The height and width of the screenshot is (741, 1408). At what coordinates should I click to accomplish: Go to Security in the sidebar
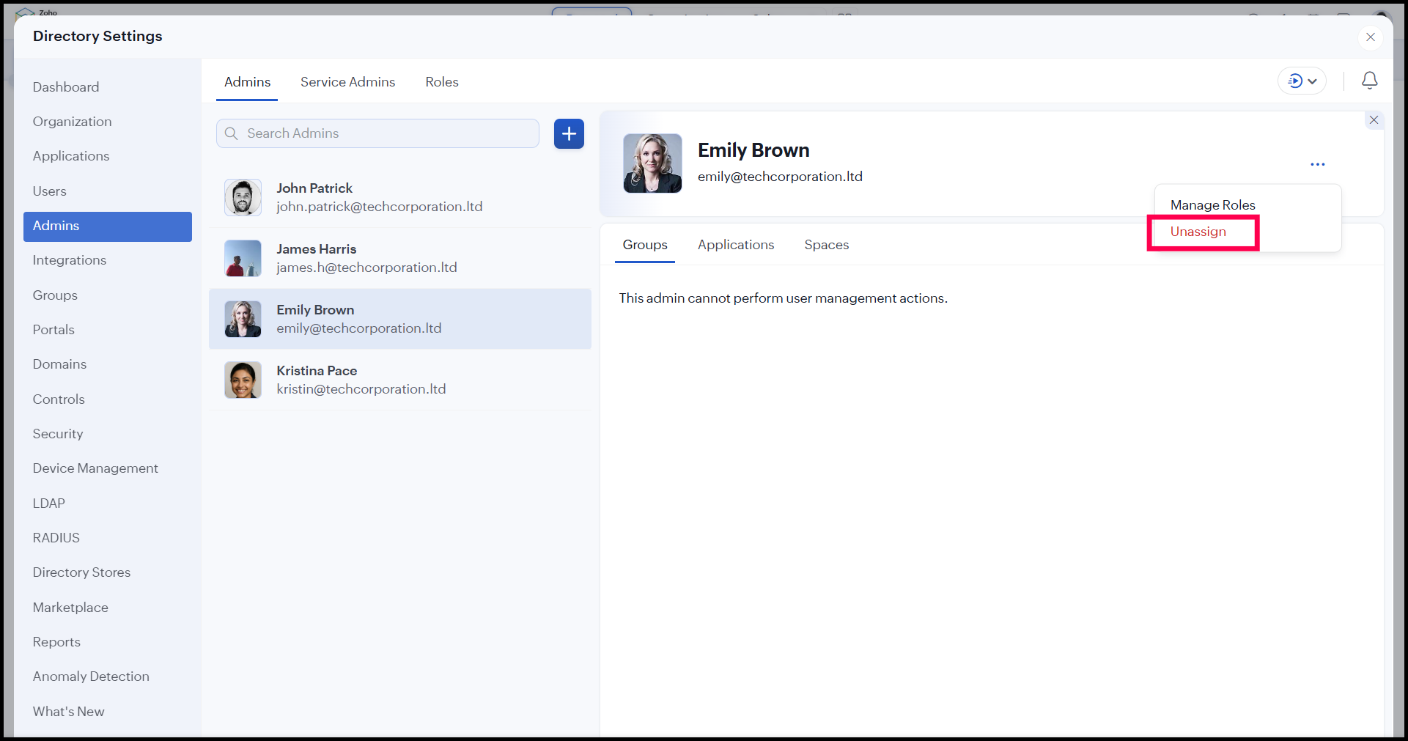click(58, 434)
